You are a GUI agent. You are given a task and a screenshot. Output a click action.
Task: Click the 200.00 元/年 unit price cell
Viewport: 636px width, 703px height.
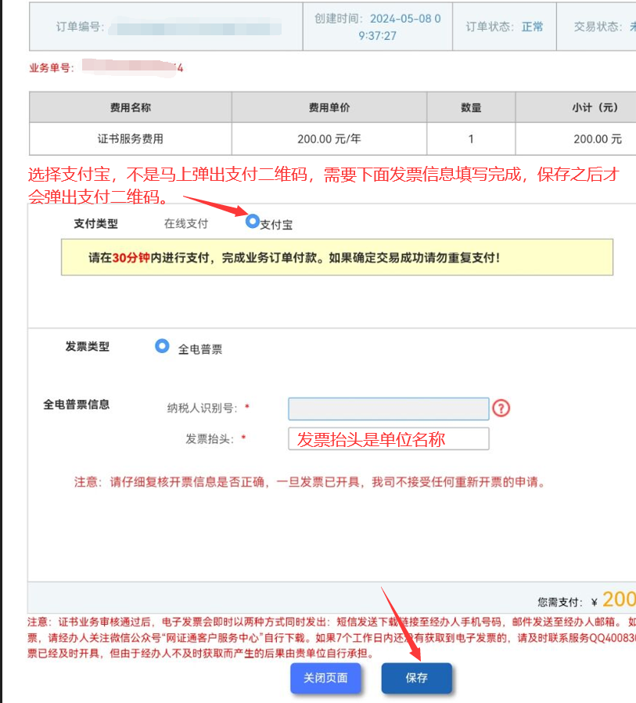pos(329,139)
